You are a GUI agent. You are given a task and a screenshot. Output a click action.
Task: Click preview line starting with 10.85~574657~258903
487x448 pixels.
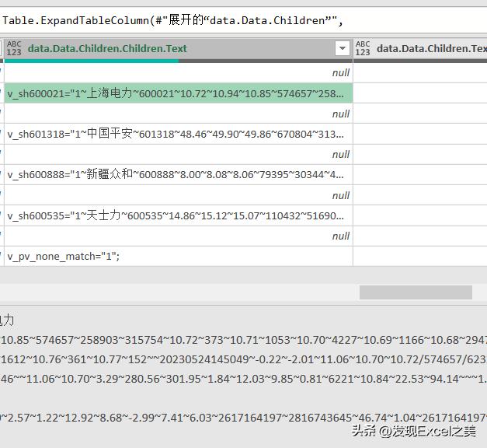(244, 340)
